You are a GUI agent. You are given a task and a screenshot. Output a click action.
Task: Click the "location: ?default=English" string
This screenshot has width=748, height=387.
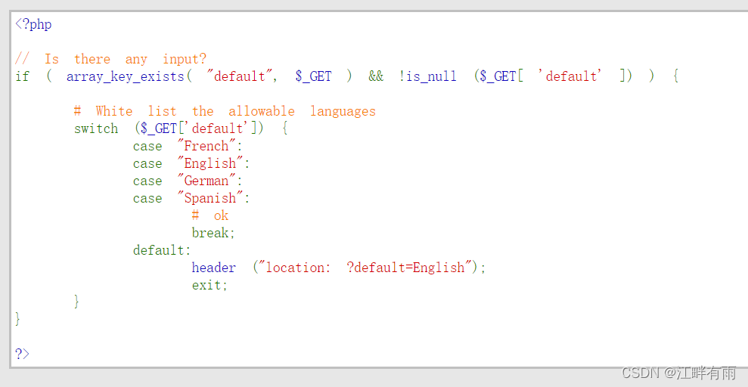pos(365,268)
